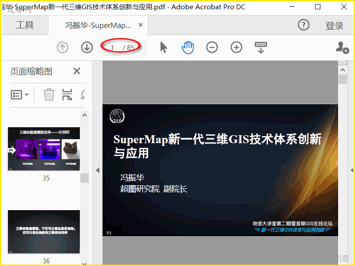The height and width of the screenshot is (266, 355).
Task: Activate the hand pan tool
Action: click(188, 47)
